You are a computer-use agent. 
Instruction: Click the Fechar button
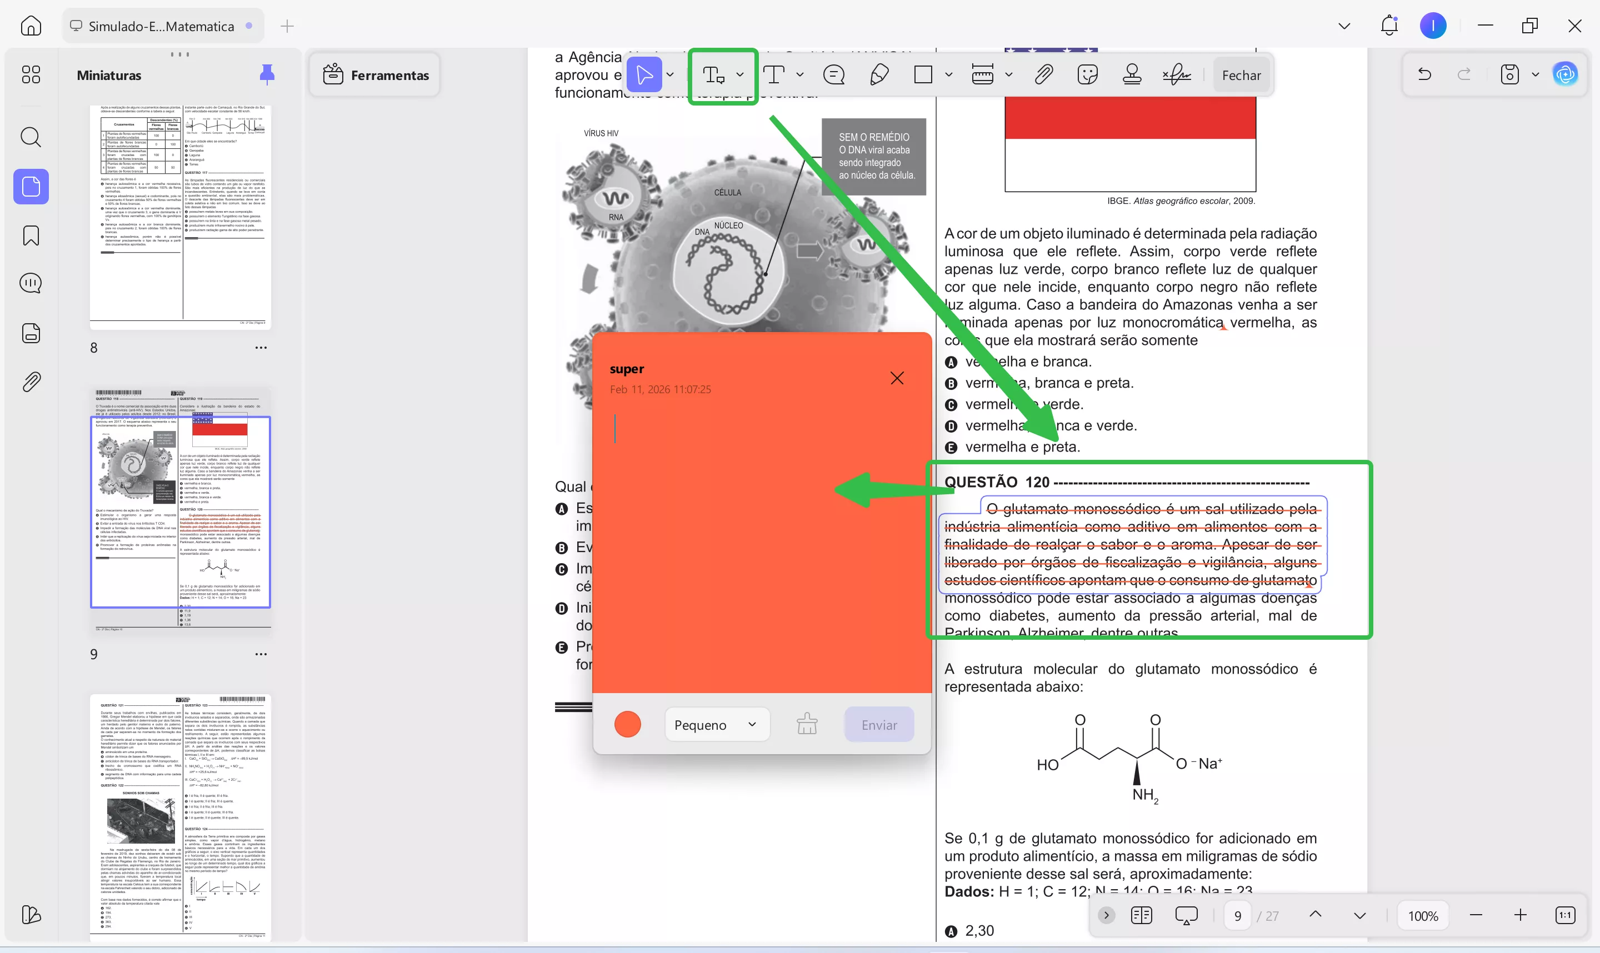(x=1241, y=75)
